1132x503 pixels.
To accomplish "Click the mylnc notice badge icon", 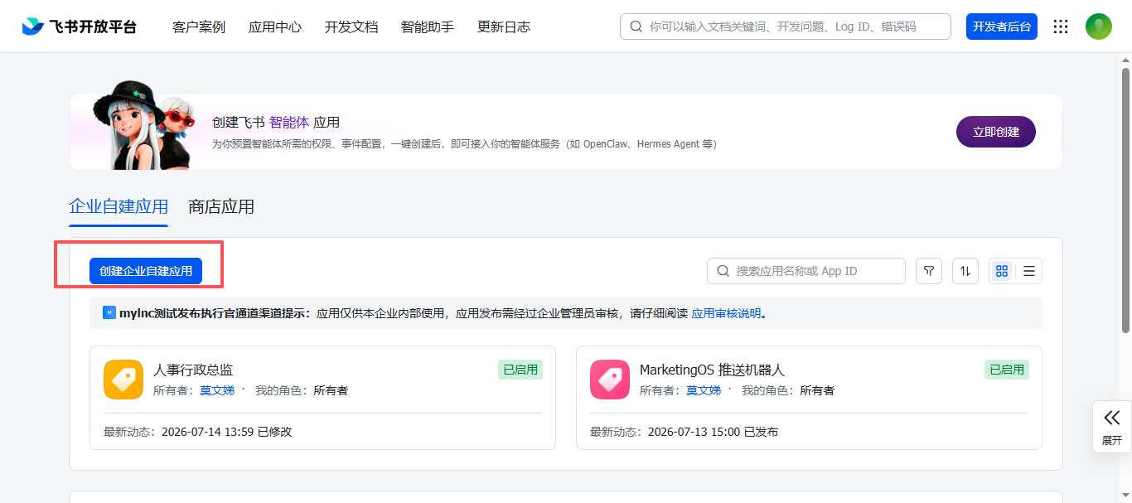I will tap(109, 312).
